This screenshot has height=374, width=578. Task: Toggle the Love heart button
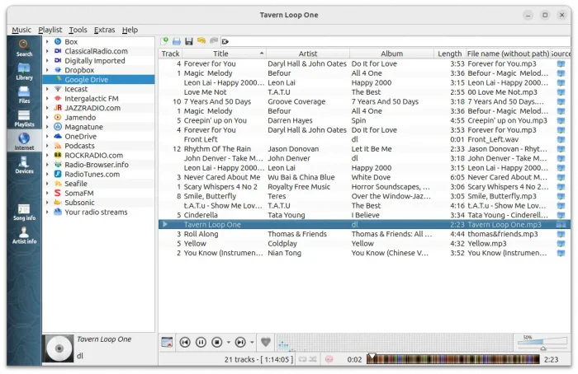(x=266, y=342)
